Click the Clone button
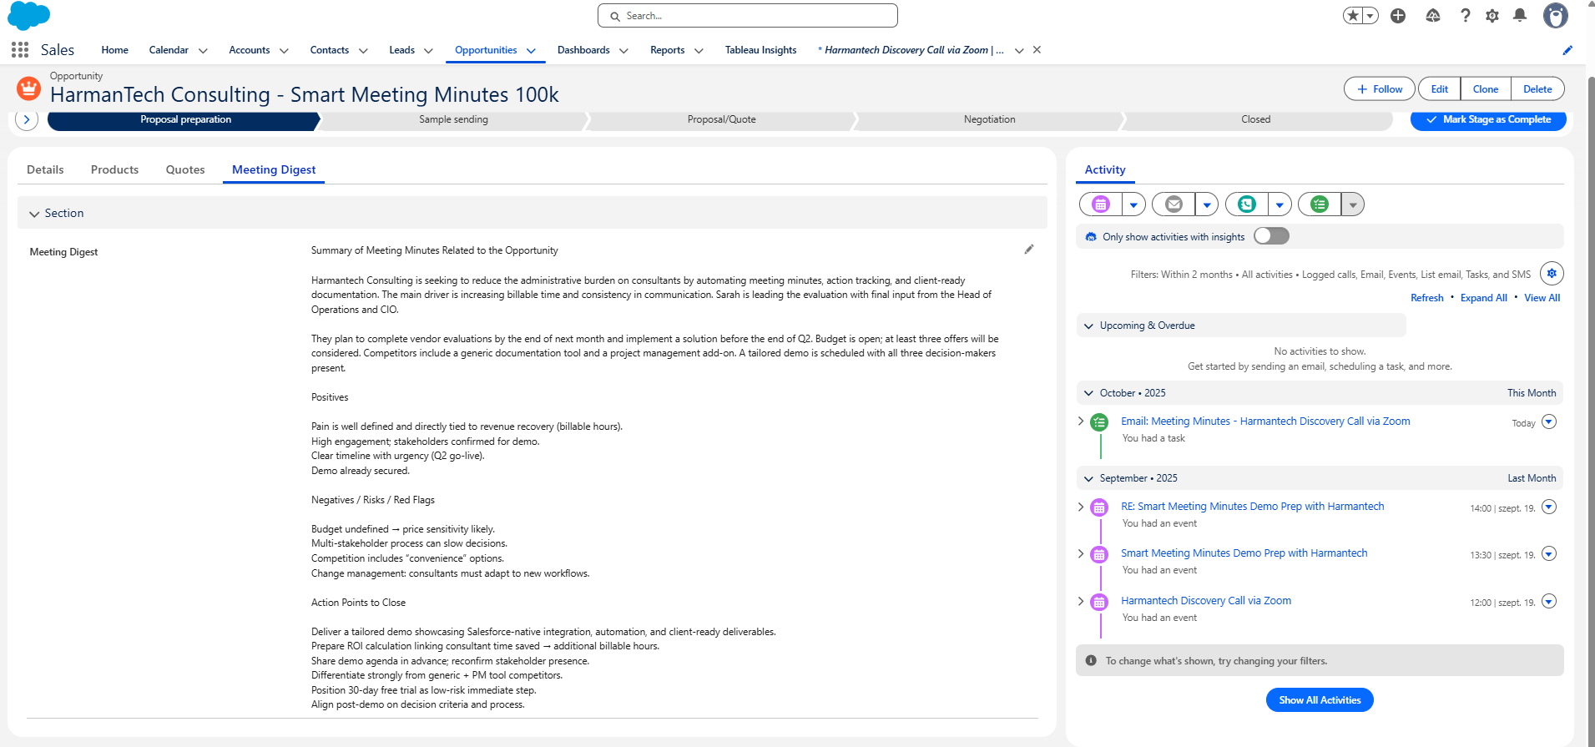This screenshot has height=747, width=1595. (x=1486, y=89)
